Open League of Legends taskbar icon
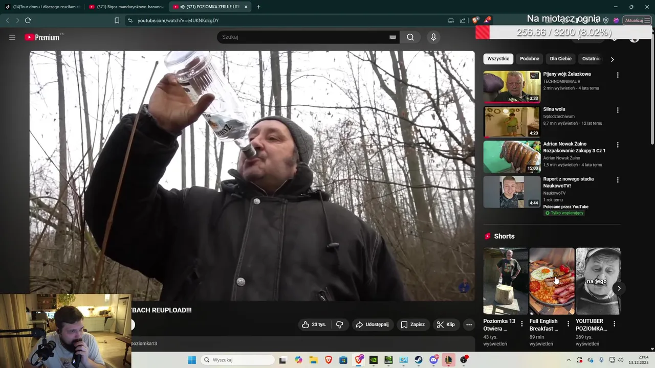The width and height of the screenshot is (655, 368). [x=448, y=360]
